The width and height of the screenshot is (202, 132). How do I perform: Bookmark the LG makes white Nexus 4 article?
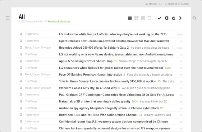[x=21, y=34]
